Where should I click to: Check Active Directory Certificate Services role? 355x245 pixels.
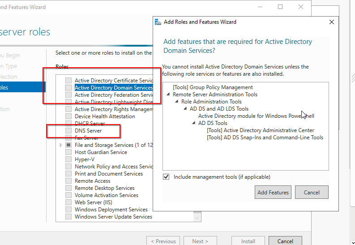point(68,80)
